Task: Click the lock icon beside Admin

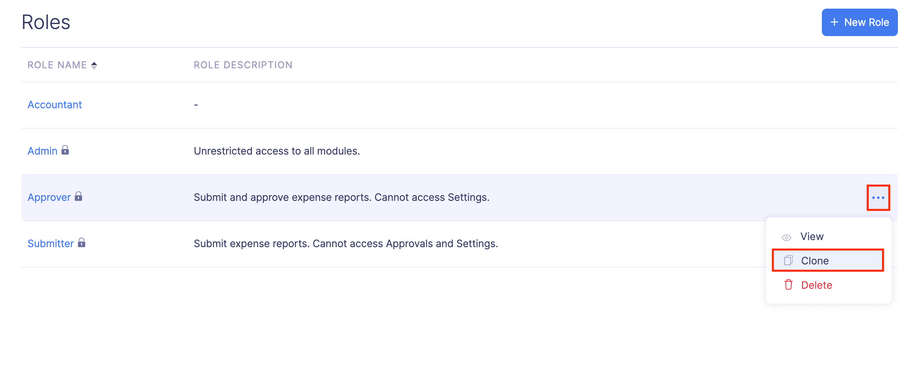Action: [x=65, y=150]
